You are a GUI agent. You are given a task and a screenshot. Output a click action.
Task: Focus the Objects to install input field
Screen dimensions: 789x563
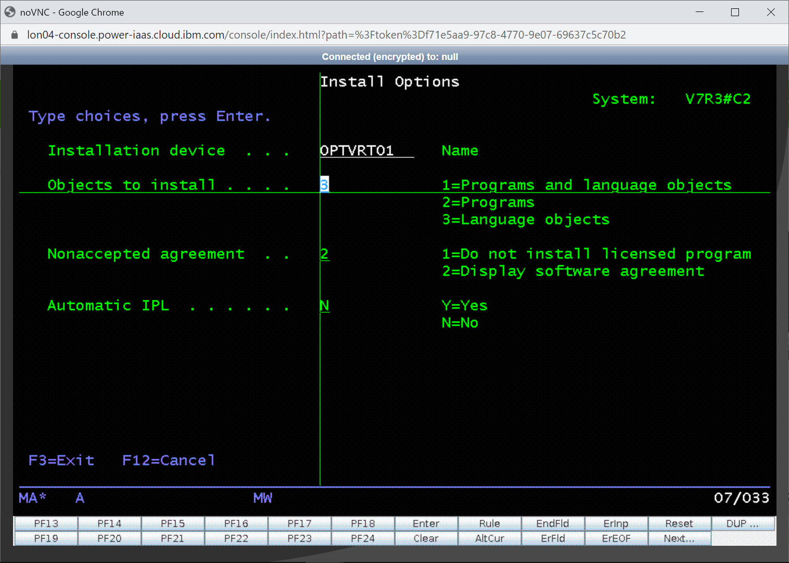coord(324,185)
